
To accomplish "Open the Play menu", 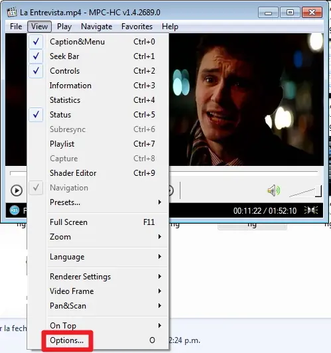I will [64, 27].
